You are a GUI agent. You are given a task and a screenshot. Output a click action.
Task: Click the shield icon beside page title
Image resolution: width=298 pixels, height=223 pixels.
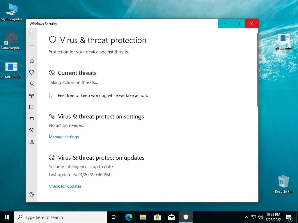click(x=52, y=40)
